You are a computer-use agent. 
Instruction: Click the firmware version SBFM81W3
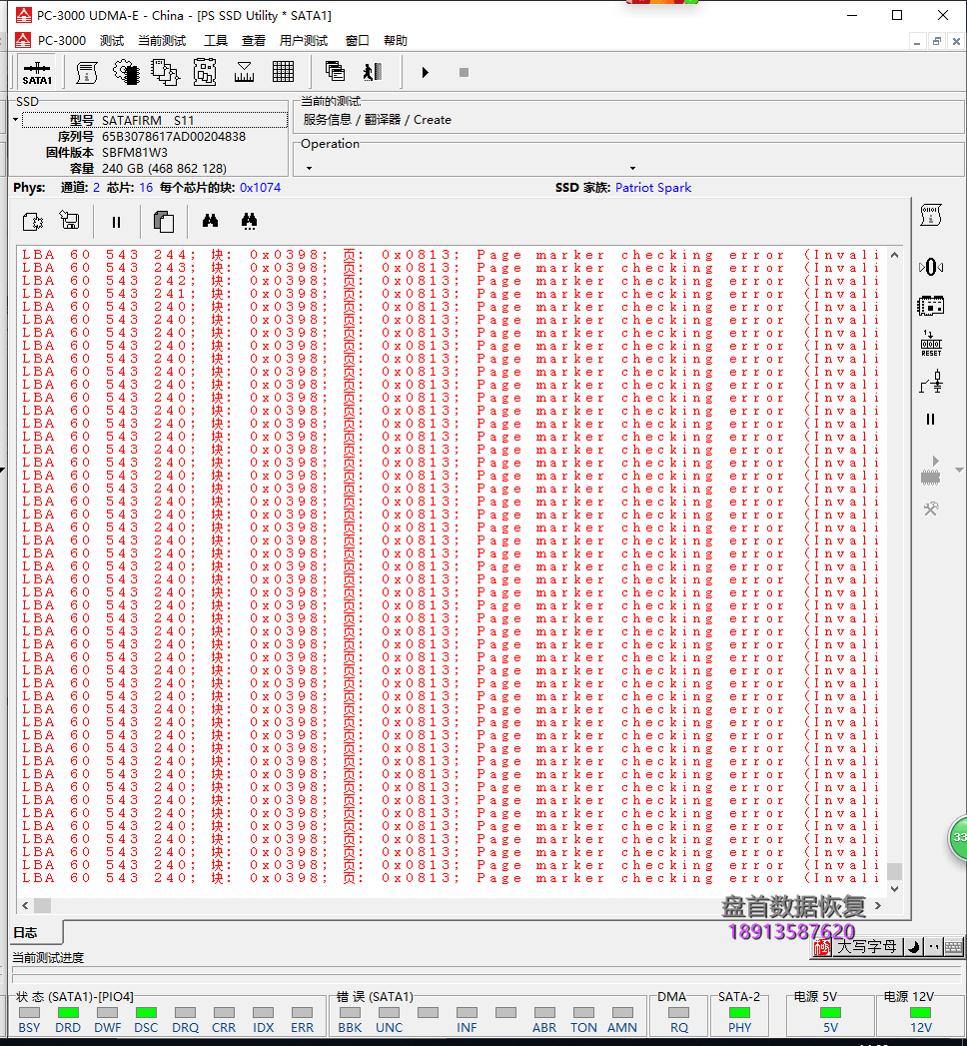(x=135, y=152)
